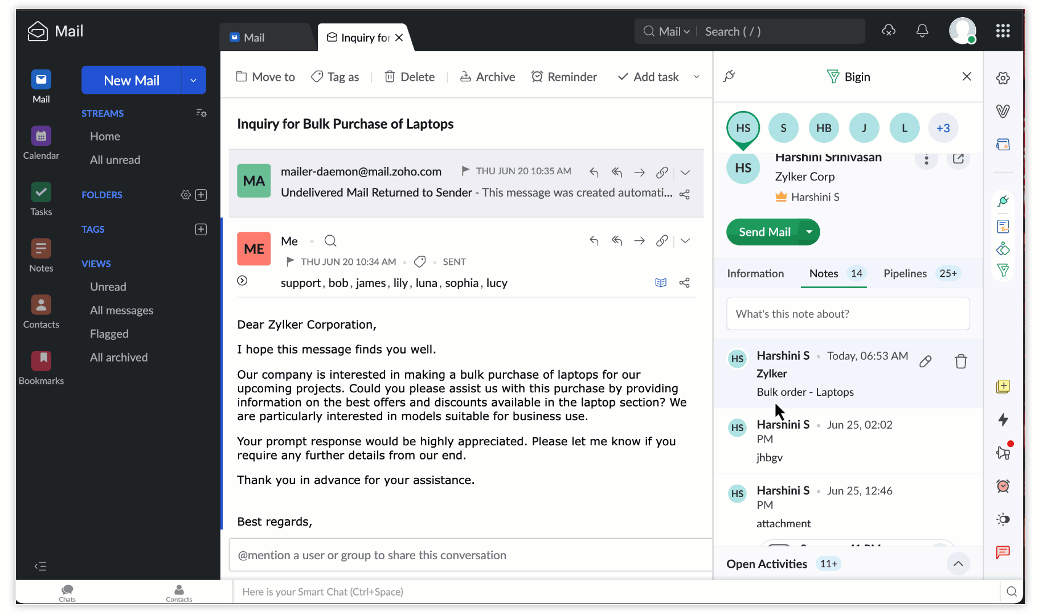This screenshot has height=615, width=1043.
Task: Click the Archive button in toolbar
Action: point(488,77)
